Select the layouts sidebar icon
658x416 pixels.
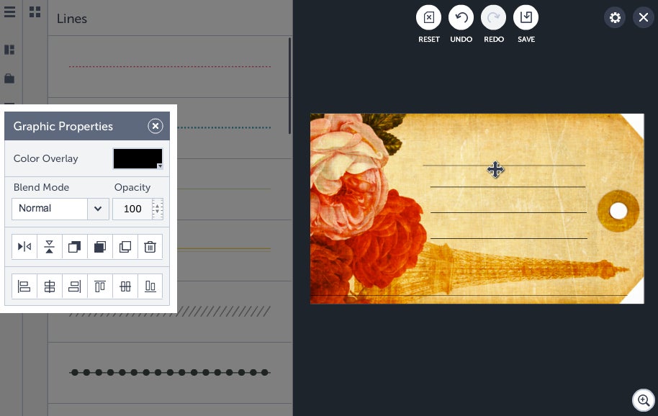tap(9, 50)
